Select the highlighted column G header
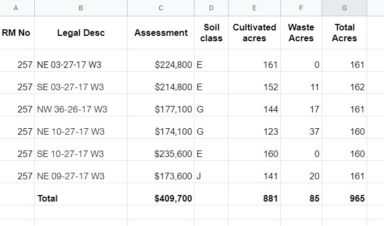Viewport: 384px width, 226px height. click(344, 8)
